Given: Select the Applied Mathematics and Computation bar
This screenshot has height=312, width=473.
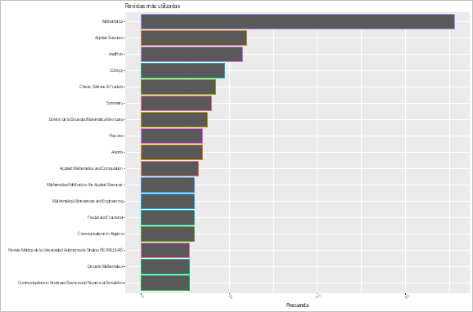Looking at the screenshot, I should point(170,168).
